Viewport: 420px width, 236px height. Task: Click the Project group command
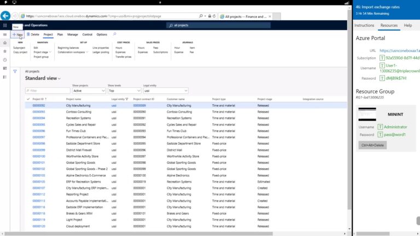click(41, 57)
